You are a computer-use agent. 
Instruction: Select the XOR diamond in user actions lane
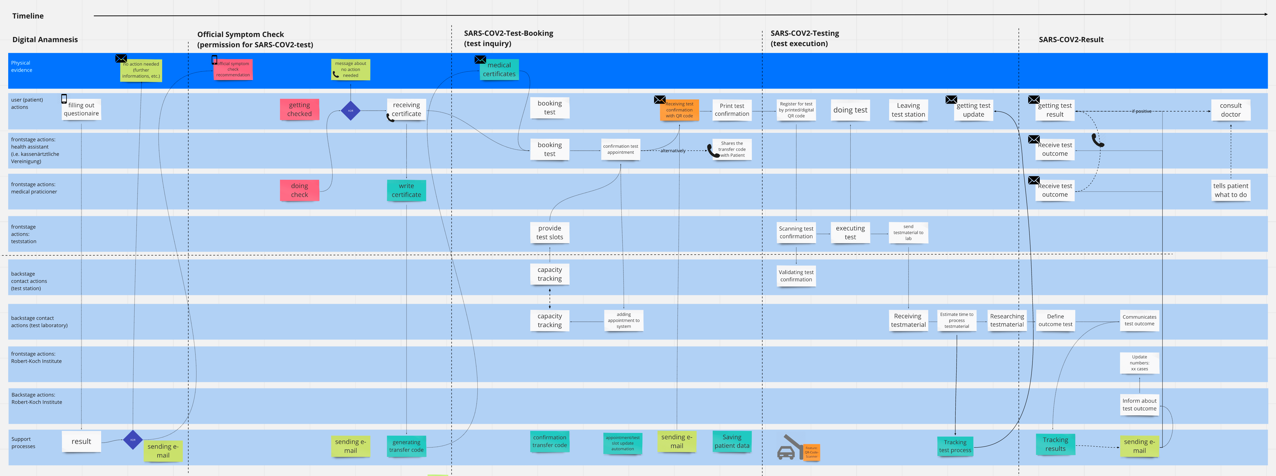coord(350,110)
